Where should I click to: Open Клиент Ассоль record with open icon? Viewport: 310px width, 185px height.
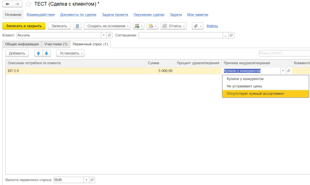coord(109,35)
